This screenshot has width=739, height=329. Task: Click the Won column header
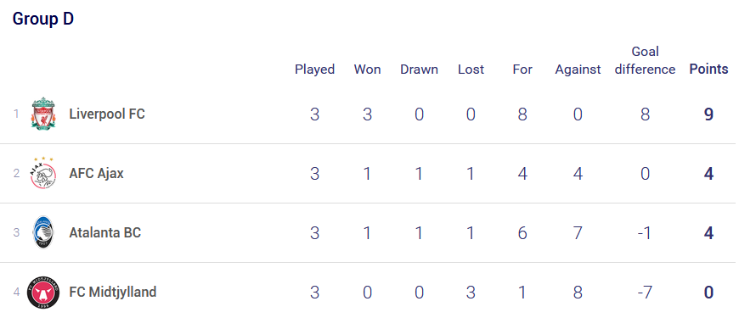[367, 70]
